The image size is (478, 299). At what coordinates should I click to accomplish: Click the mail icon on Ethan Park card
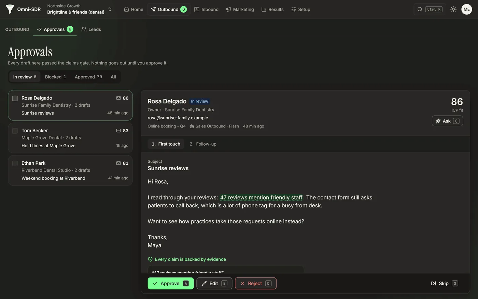click(118, 163)
